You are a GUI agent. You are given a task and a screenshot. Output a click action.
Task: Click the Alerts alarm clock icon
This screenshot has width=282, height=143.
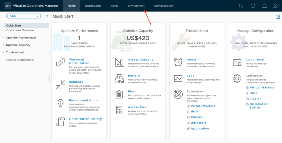[x=178, y=62]
